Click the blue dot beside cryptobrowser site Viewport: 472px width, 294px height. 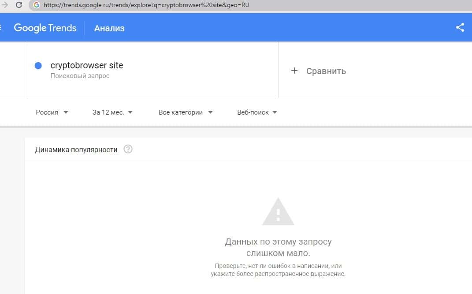pyautogui.click(x=38, y=66)
